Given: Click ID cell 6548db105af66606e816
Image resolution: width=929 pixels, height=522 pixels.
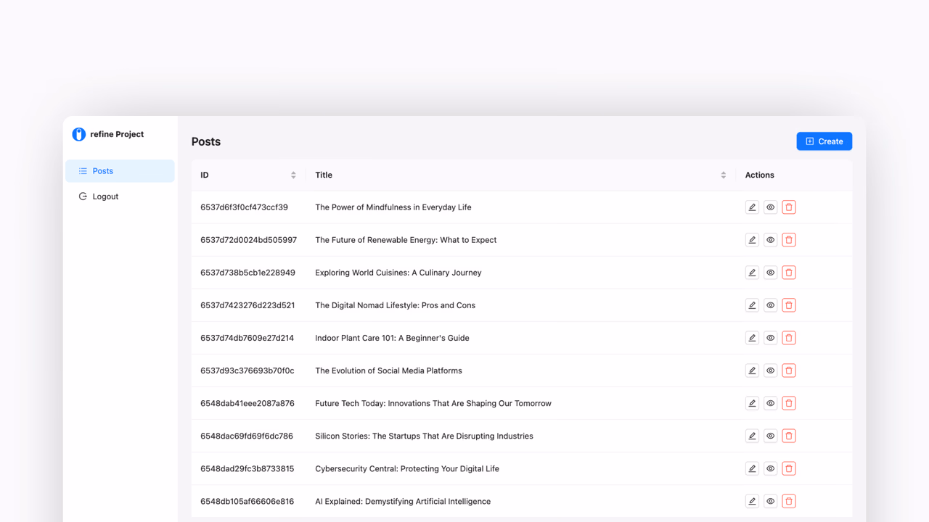Looking at the screenshot, I should click(247, 501).
